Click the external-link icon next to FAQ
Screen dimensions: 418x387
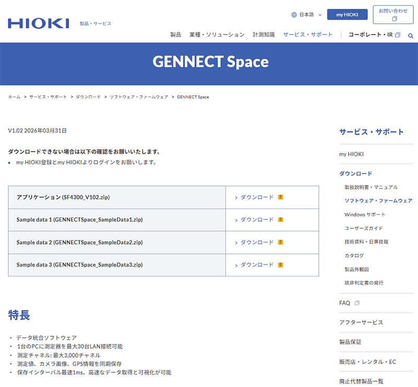coord(357,303)
